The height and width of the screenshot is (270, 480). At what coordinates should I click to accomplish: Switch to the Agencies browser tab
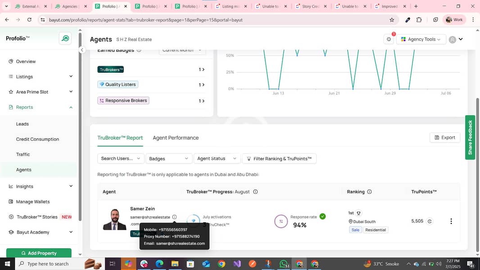pos(71,6)
